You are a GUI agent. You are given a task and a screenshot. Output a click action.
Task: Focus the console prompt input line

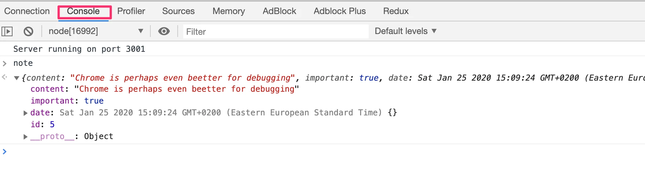click(x=325, y=151)
